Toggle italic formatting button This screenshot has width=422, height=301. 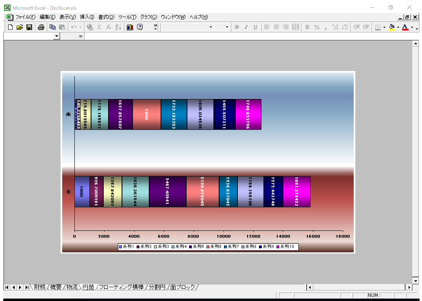click(x=246, y=27)
